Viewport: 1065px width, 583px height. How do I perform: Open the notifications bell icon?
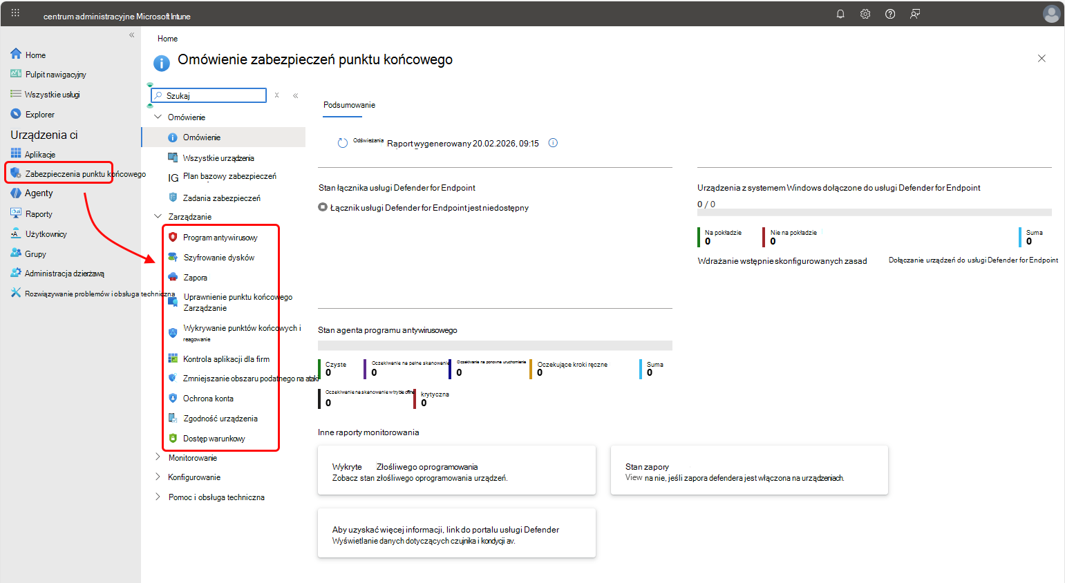(840, 14)
